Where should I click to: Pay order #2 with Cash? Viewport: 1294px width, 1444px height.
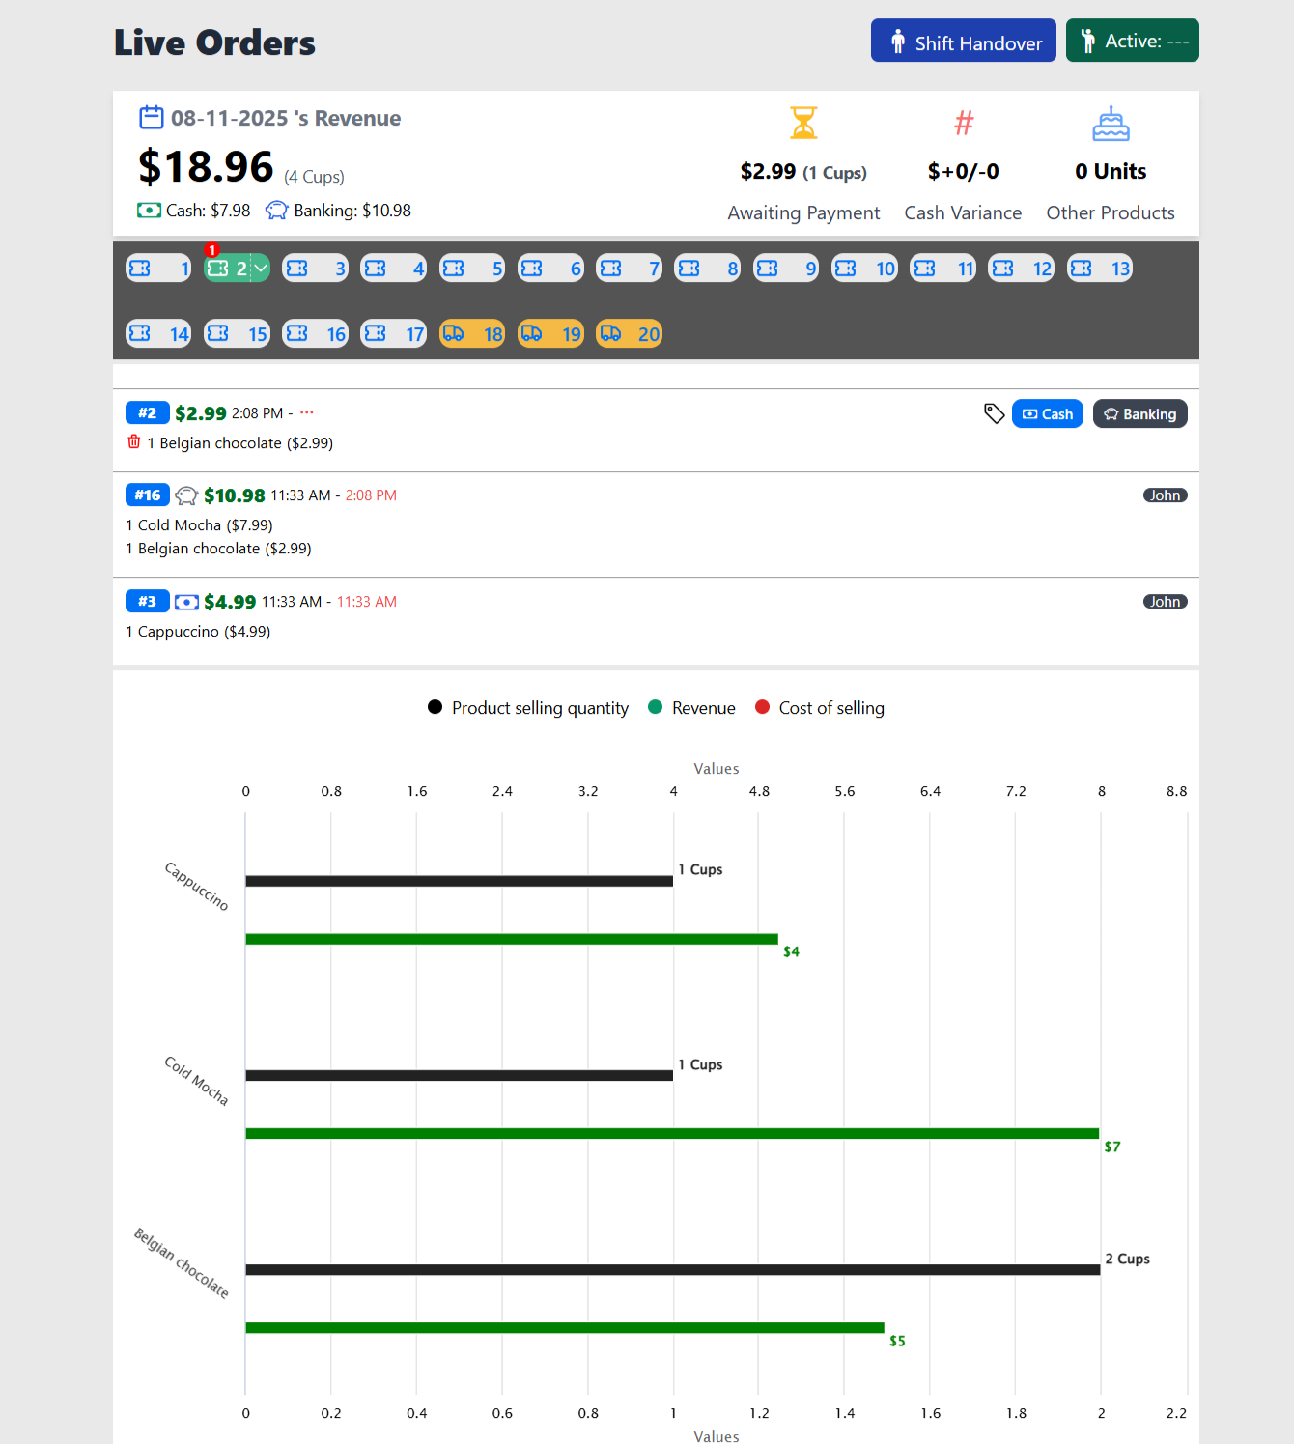pos(1047,414)
